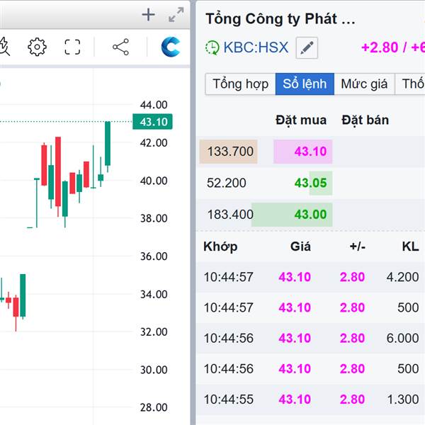Click the latest green candlestick on chart
Screen dimensions: 425x425
pos(108,145)
